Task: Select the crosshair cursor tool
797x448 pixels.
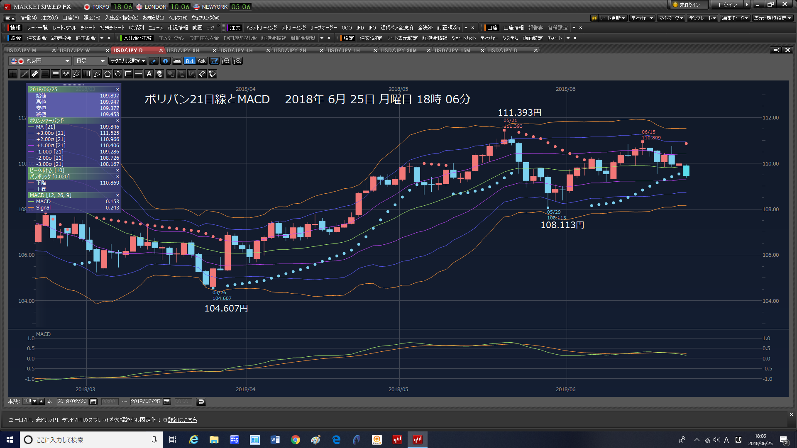Action: tap(13, 74)
